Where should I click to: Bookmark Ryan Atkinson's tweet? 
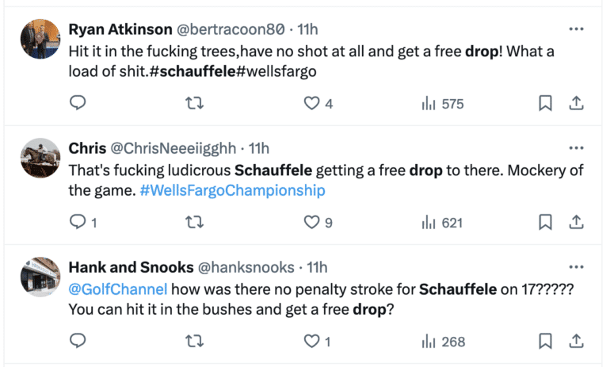pos(545,103)
